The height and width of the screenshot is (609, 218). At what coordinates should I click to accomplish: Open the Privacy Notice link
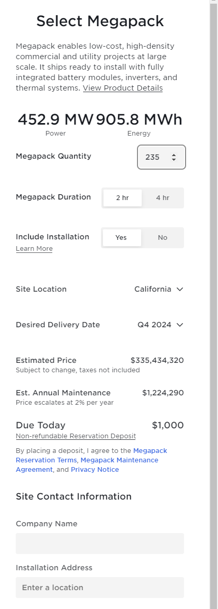coord(95,470)
